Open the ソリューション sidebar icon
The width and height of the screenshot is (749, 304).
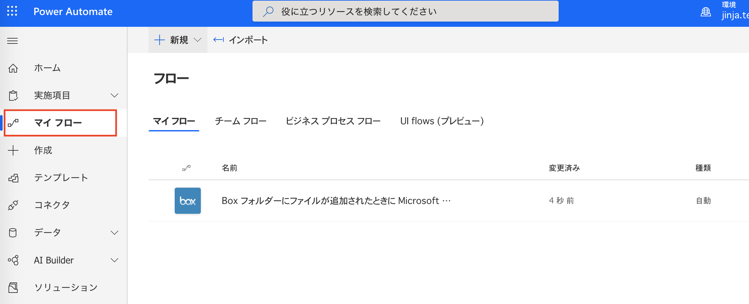13,287
